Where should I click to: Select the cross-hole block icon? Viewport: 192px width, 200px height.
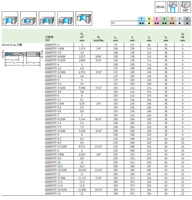click(x=84, y=19)
